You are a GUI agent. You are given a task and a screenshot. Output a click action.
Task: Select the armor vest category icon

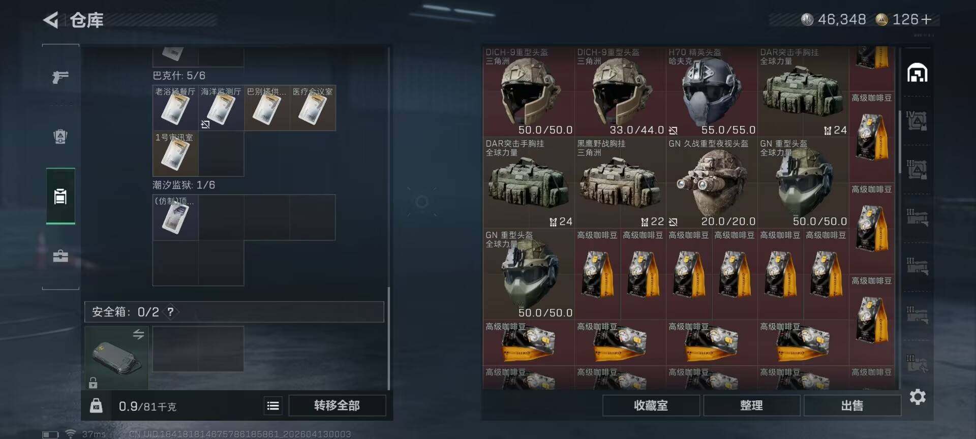click(x=60, y=136)
